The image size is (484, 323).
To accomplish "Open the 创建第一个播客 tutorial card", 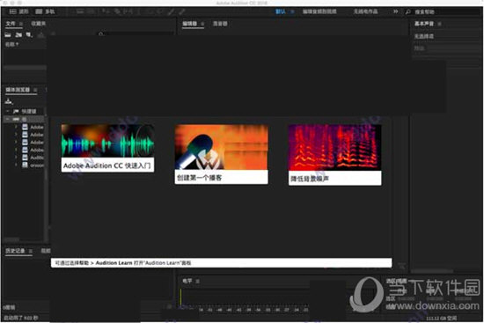I will pyautogui.click(x=221, y=154).
